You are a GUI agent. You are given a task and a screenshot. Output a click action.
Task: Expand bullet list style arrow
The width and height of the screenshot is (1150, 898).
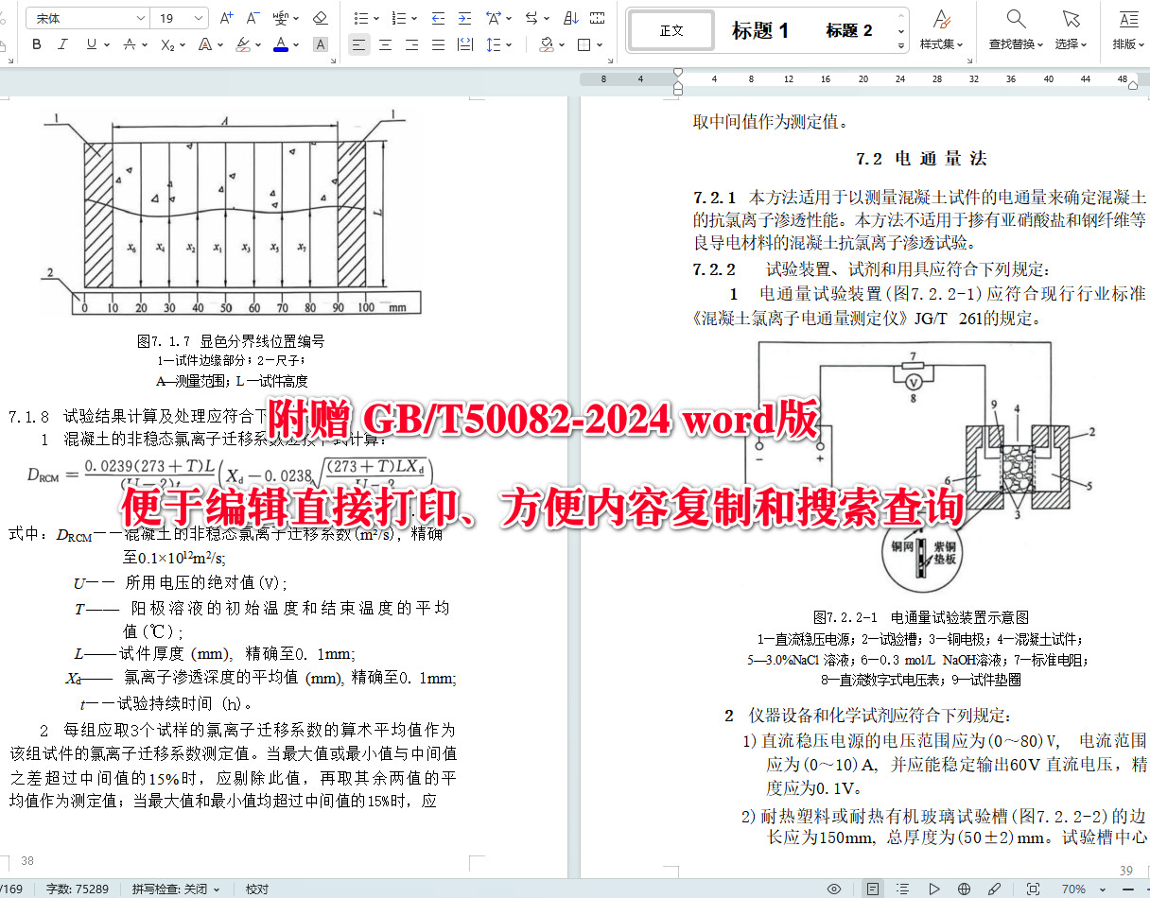coord(376,18)
